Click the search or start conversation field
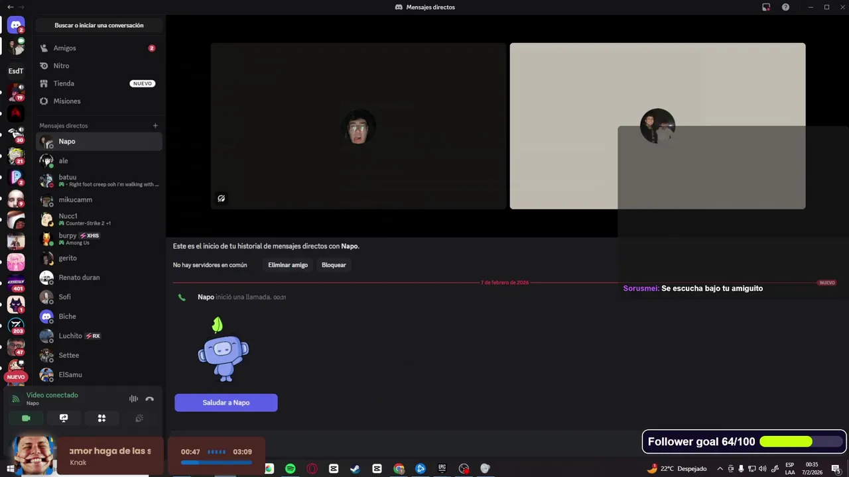This screenshot has height=477, width=849. pyautogui.click(x=99, y=25)
